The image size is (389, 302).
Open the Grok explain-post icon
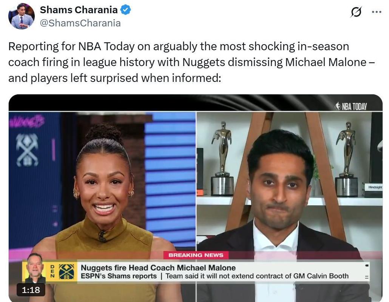click(x=356, y=12)
